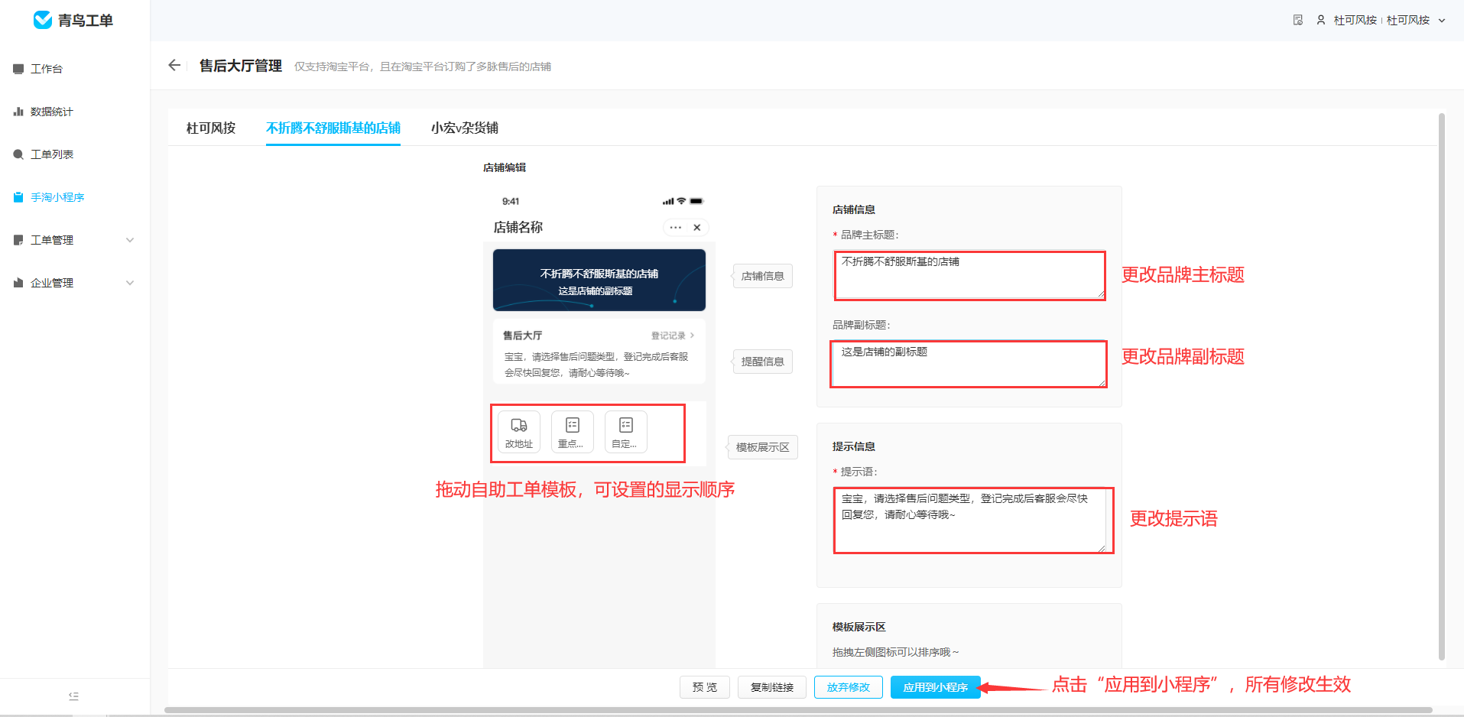Click the 自定... template icon
This screenshot has width=1464, height=717.
(626, 432)
